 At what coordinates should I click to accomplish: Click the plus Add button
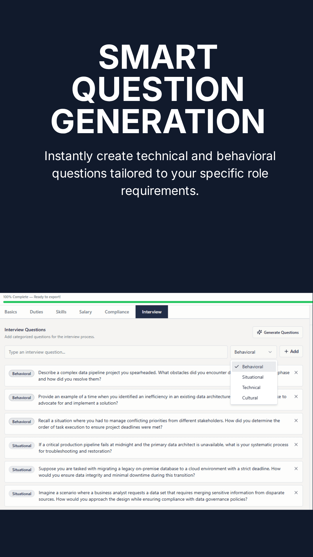(x=291, y=351)
